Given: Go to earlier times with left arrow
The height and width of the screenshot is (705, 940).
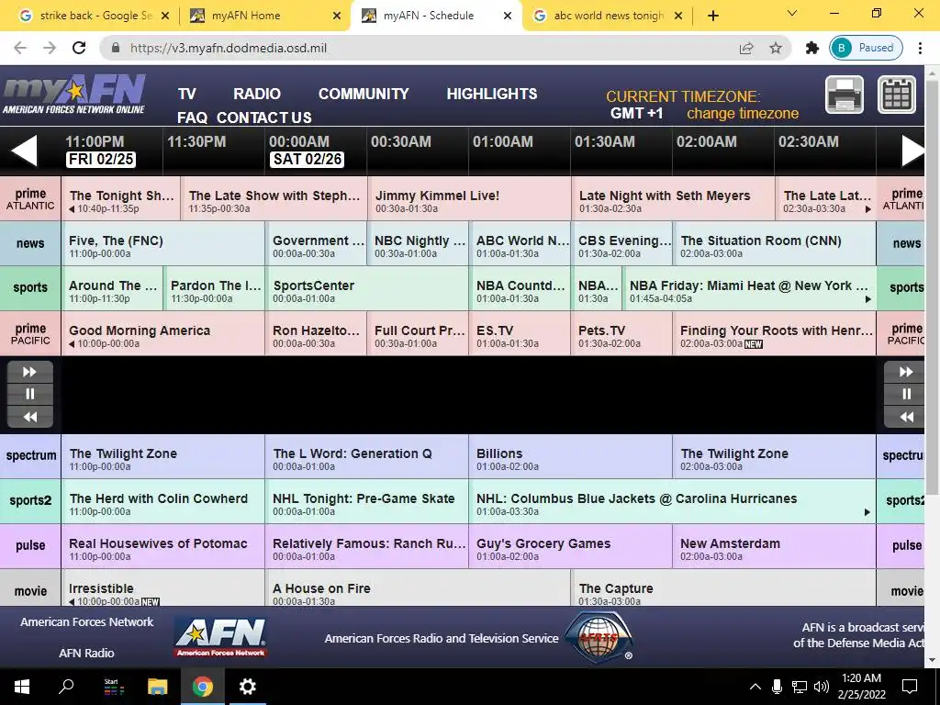Looking at the screenshot, I should 25,151.
